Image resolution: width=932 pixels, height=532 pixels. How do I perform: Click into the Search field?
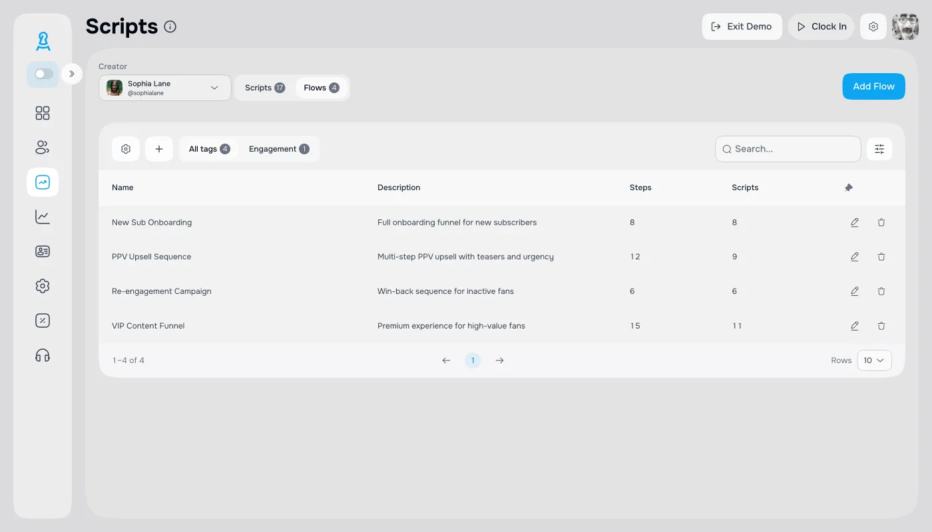792,149
